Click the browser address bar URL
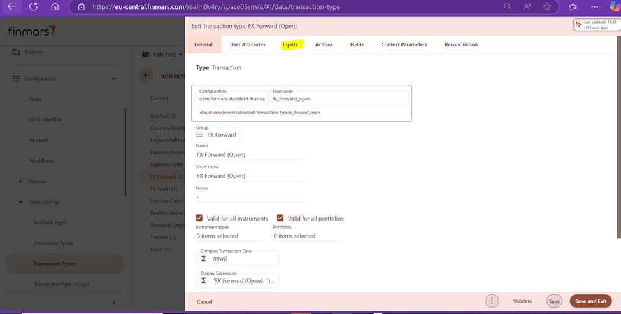 [216, 7]
